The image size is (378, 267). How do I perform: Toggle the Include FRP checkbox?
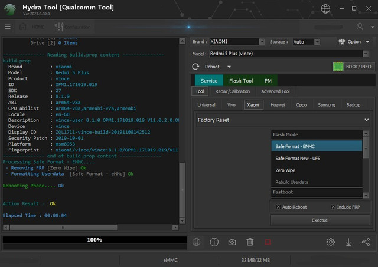point(333,207)
